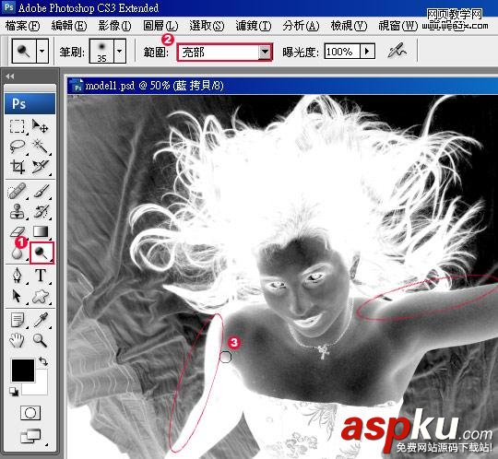
Task: Click the current Burn tool preset icon
Action: pos(24,51)
